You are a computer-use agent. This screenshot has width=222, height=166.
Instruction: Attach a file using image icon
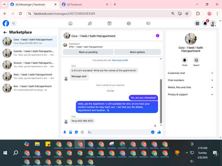coord(71,132)
